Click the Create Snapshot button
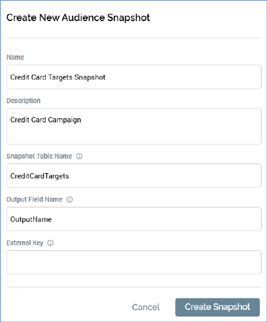 click(218, 307)
